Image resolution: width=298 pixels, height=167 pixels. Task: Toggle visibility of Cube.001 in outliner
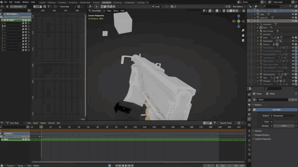[293, 18]
